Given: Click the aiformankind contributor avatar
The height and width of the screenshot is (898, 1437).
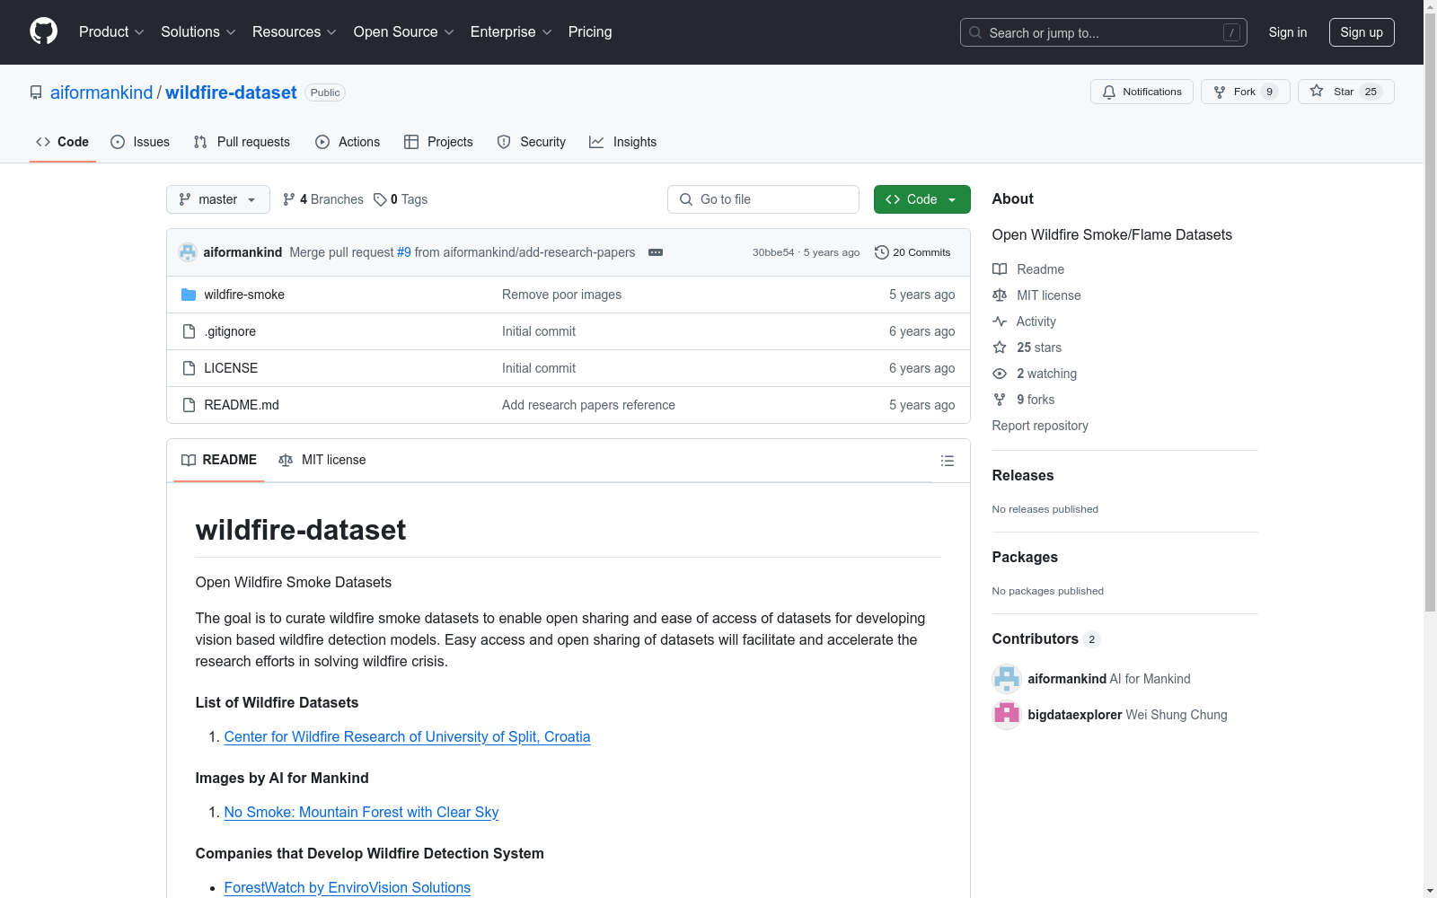Looking at the screenshot, I should point(1007,679).
